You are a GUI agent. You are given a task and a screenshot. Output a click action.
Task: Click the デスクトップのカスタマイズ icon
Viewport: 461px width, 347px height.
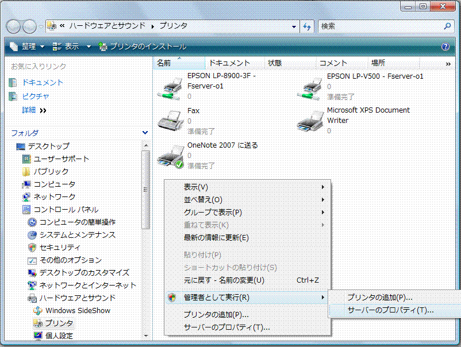(32, 273)
